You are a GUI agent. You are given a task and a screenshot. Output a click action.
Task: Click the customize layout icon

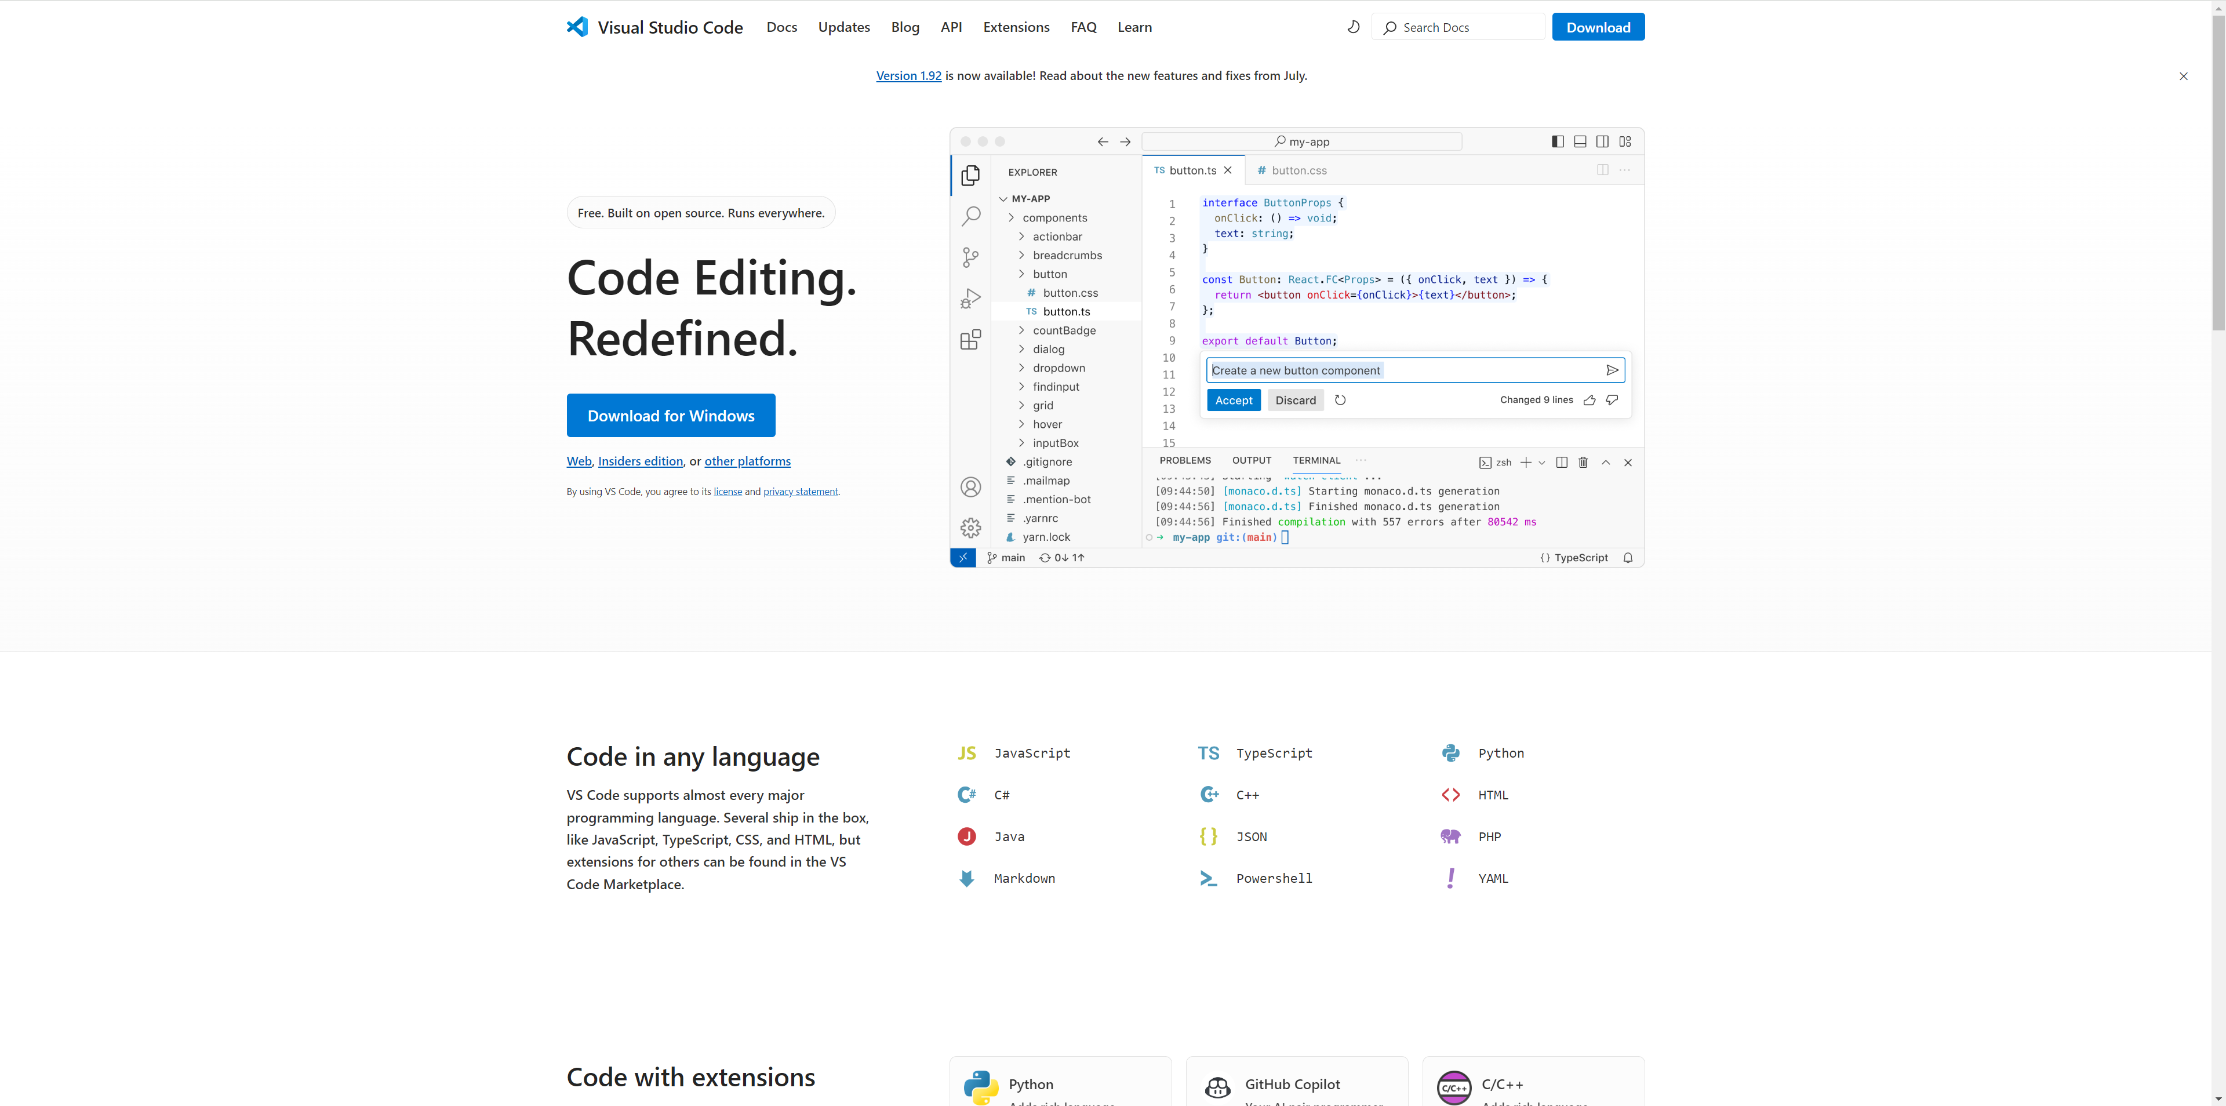pos(1624,141)
